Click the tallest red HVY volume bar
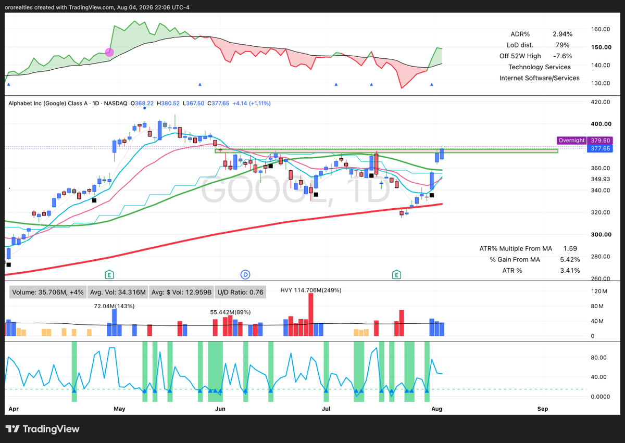This screenshot has height=443, width=625. pyautogui.click(x=311, y=314)
